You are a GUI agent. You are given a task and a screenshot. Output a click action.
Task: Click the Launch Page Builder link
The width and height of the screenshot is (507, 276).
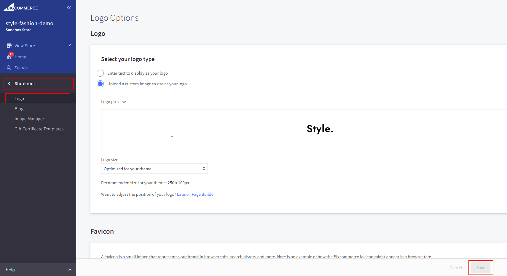[x=196, y=194]
